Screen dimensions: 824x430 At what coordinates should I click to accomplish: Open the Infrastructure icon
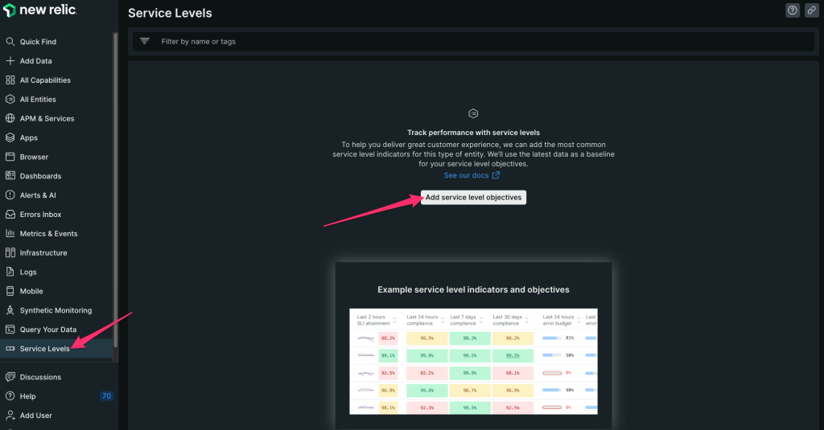10,252
